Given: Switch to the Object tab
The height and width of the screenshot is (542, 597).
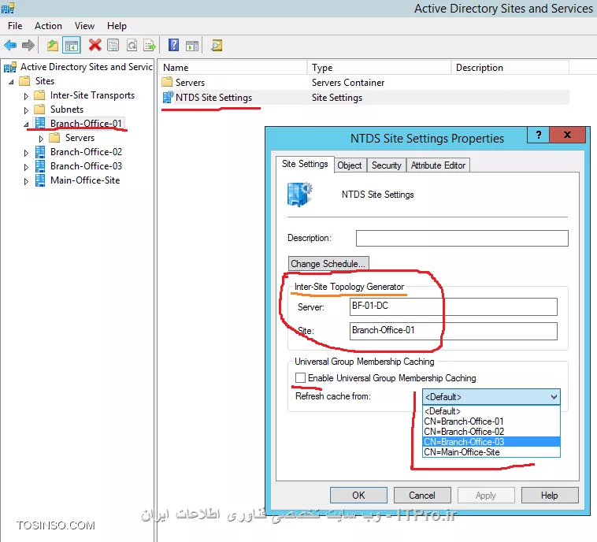Looking at the screenshot, I should (350, 165).
